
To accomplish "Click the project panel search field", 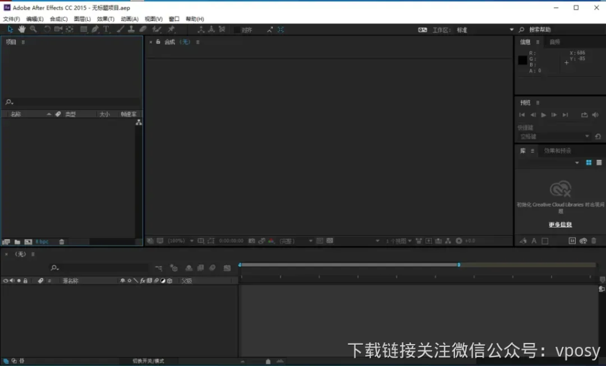I will point(73,102).
